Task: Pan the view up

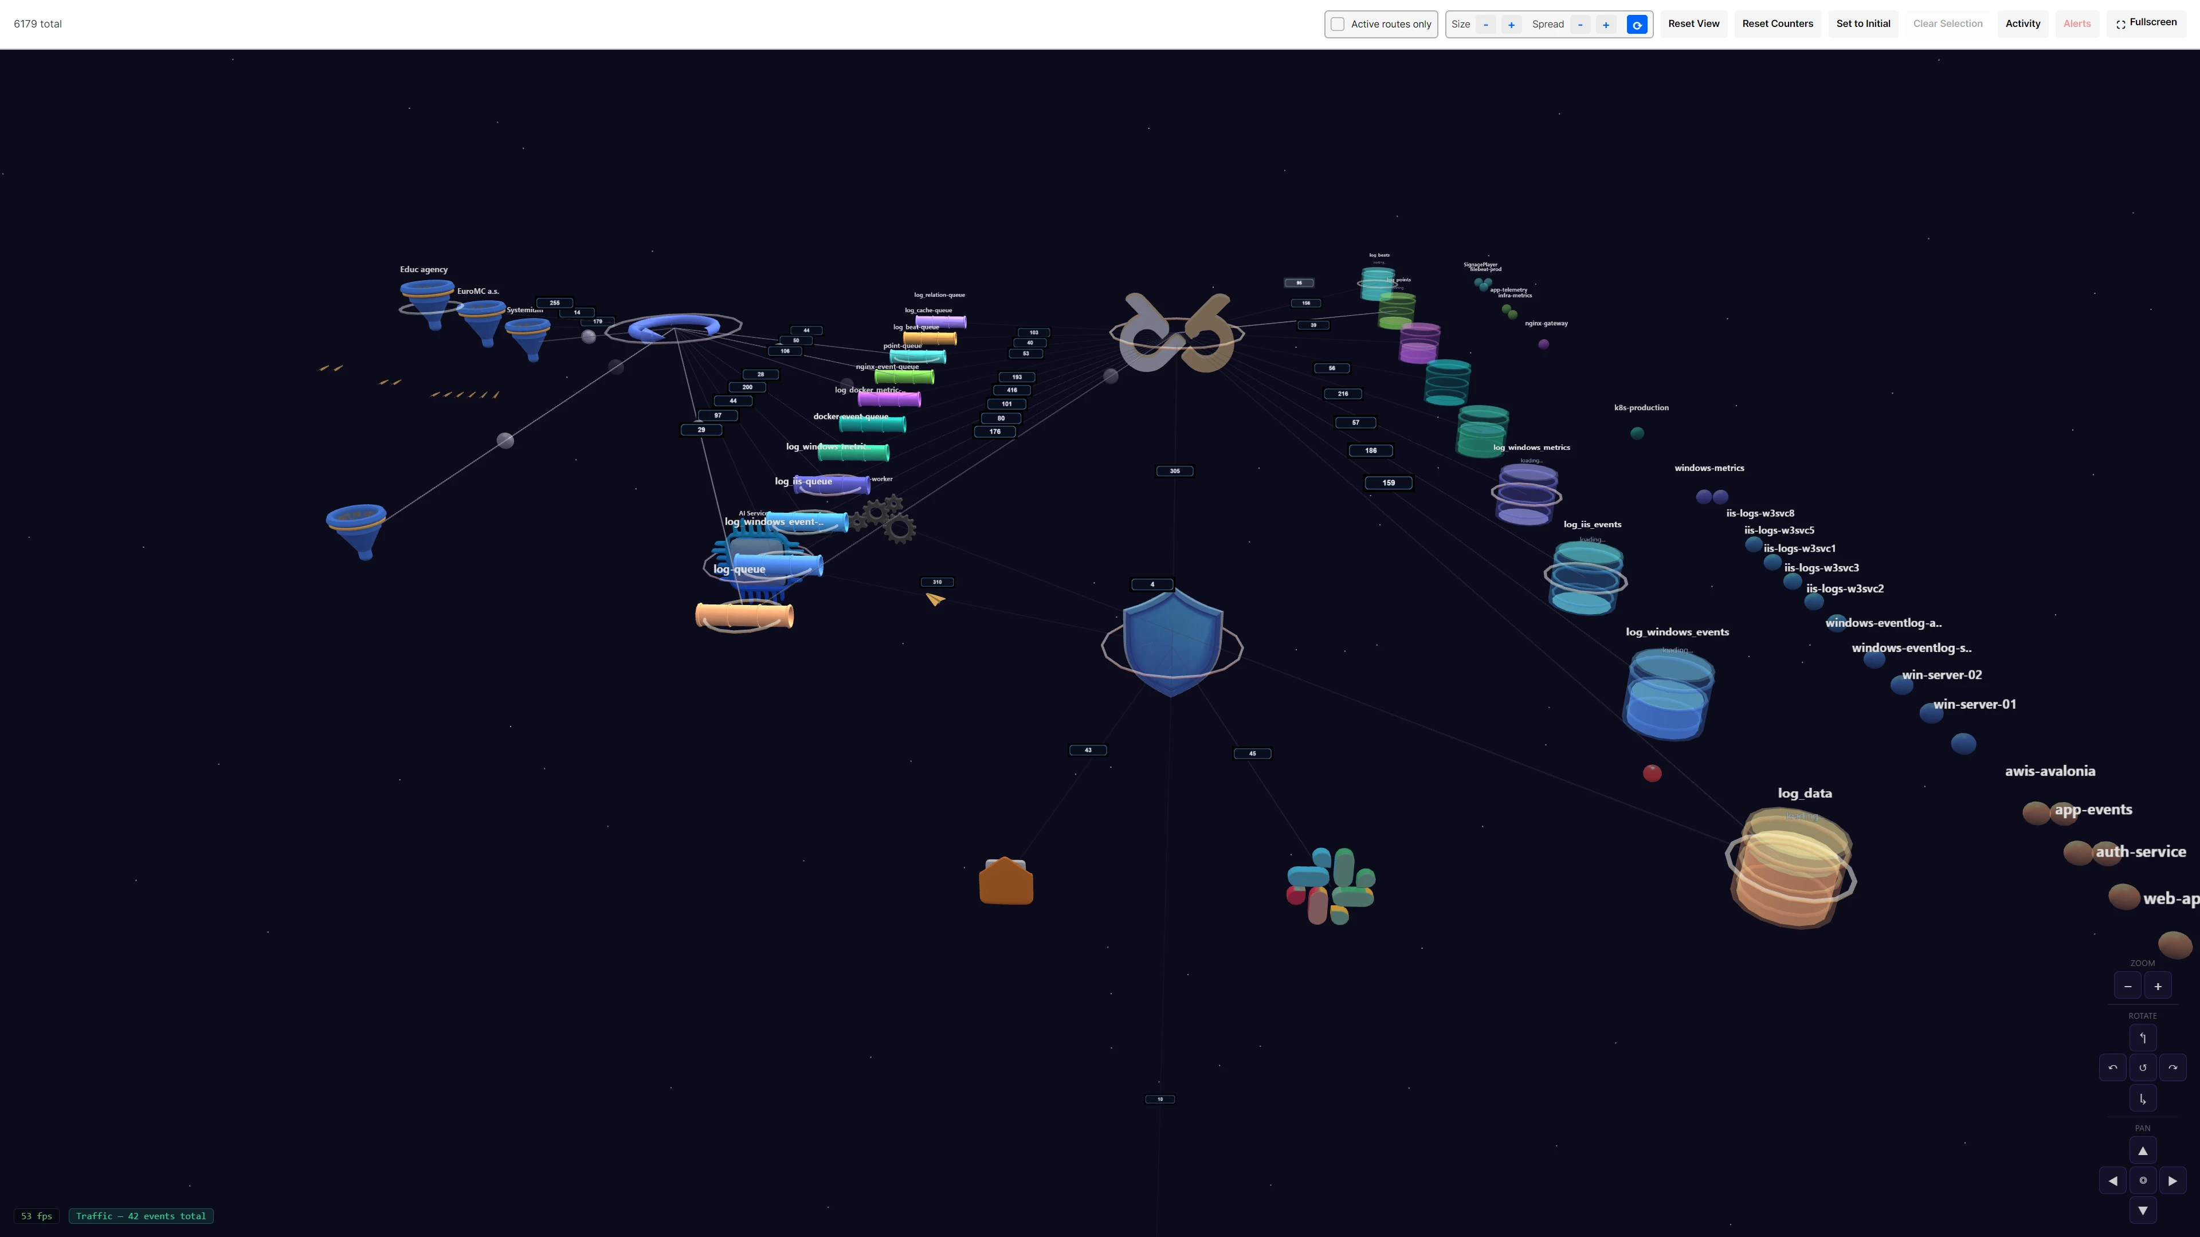Action: (2142, 1151)
